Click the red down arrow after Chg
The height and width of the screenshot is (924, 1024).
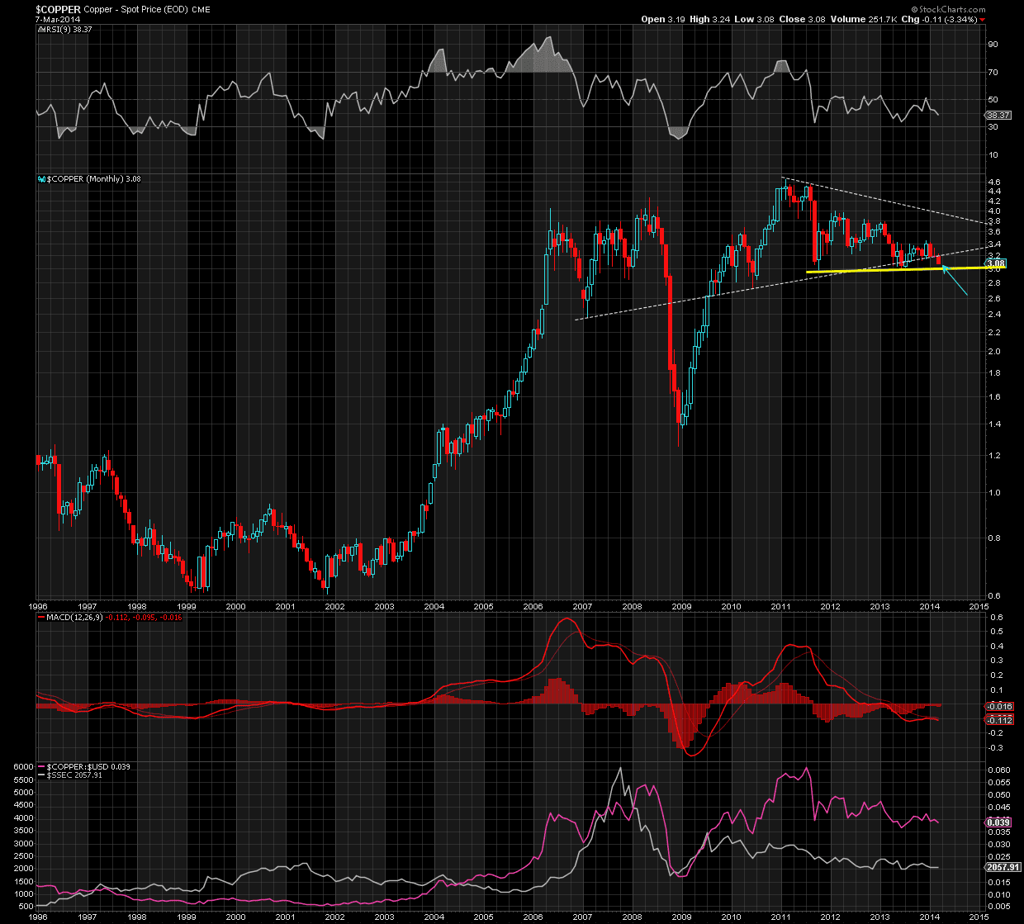(981, 19)
